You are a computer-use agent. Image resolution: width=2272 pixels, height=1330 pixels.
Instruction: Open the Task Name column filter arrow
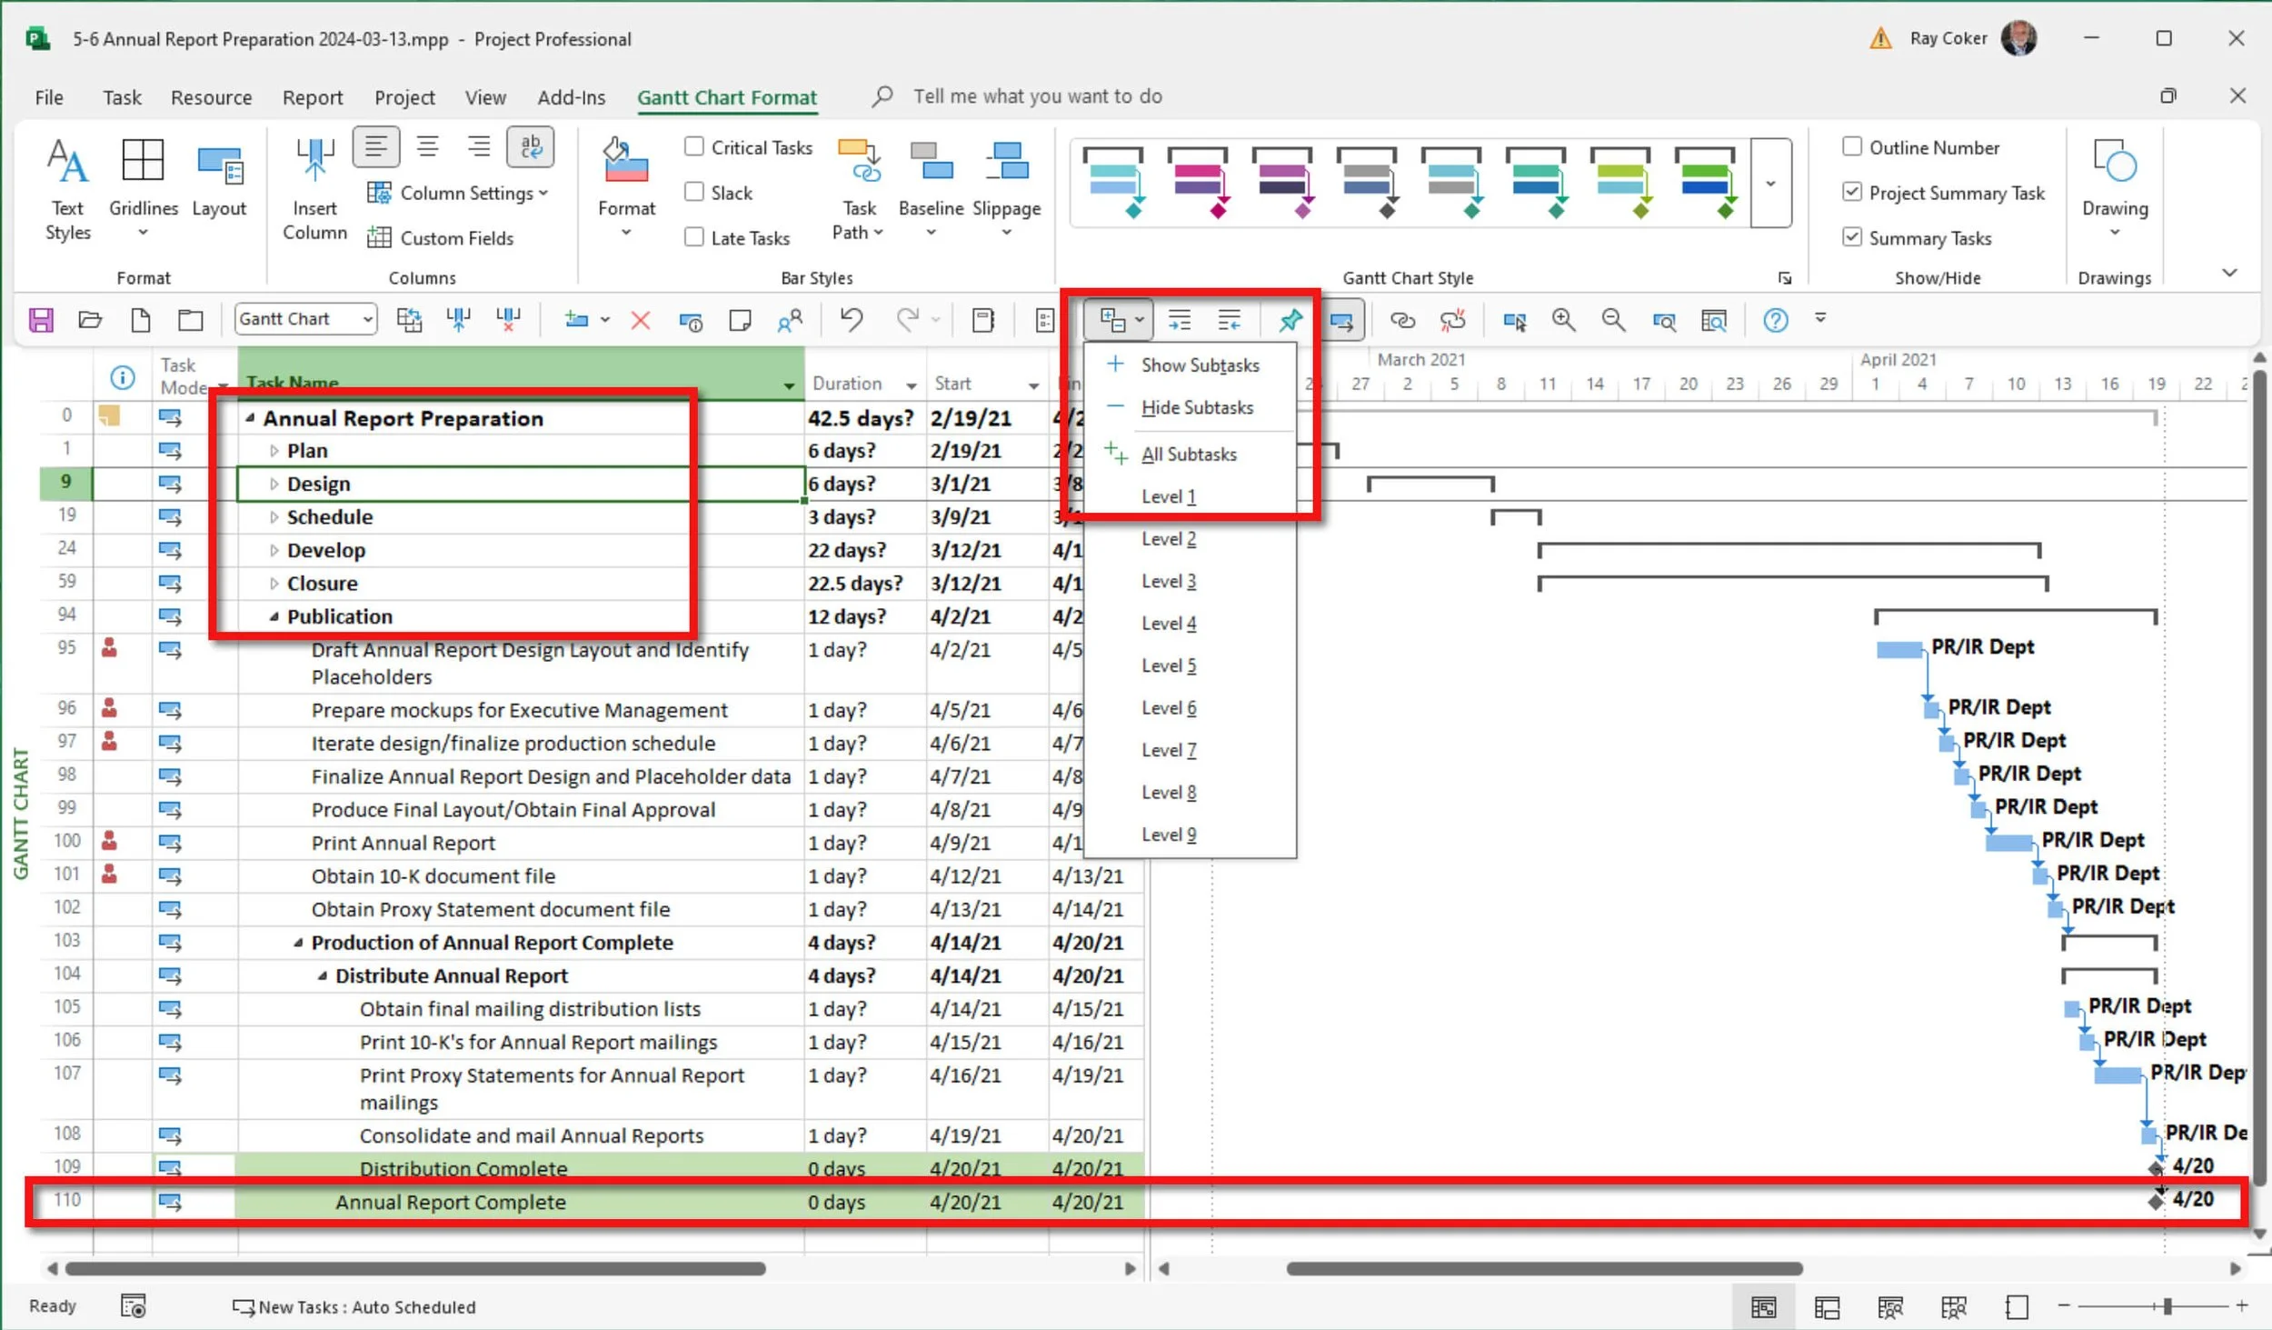(789, 386)
